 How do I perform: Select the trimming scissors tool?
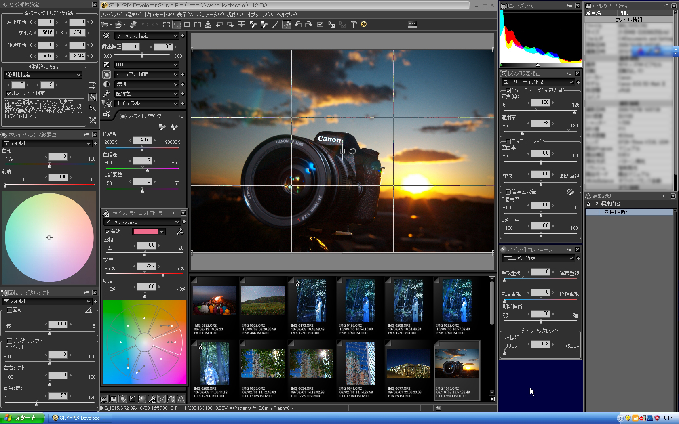pyautogui.click(x=287, y=25)
